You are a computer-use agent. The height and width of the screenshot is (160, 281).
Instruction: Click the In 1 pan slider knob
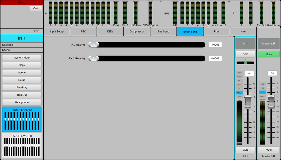pyautogui.click(x=246, y=63)
